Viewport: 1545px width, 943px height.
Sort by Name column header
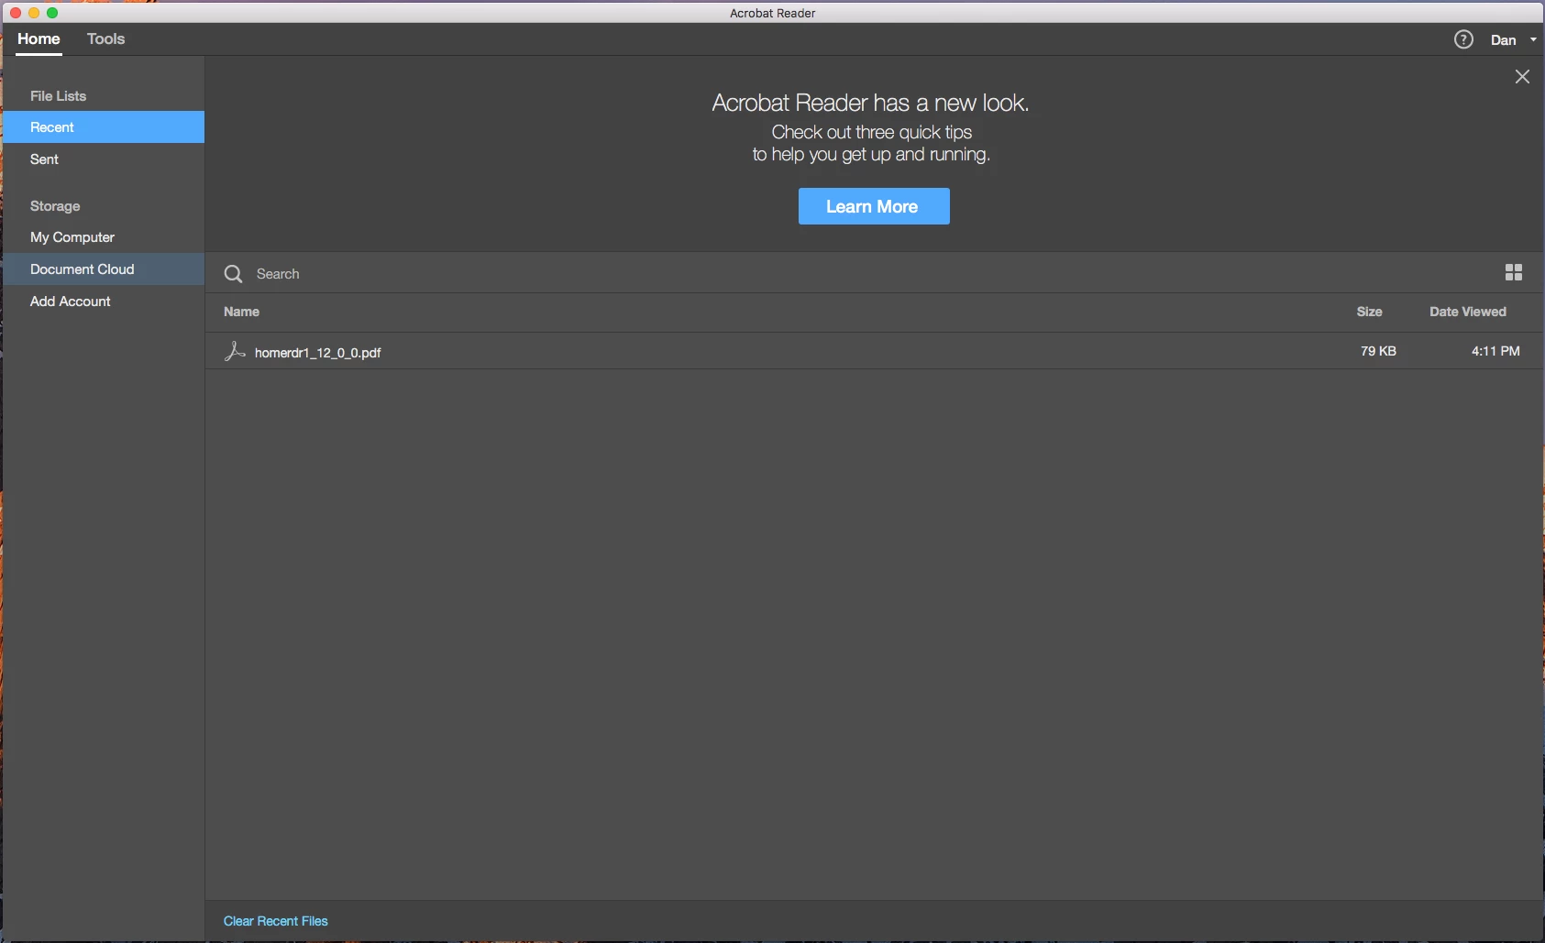[241, 312]
